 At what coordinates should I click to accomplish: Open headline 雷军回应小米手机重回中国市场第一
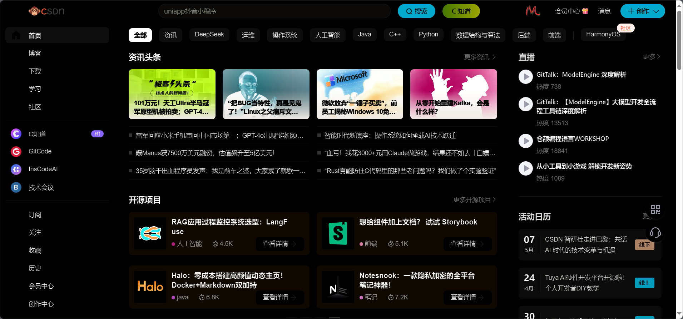[x=219, y=136]
